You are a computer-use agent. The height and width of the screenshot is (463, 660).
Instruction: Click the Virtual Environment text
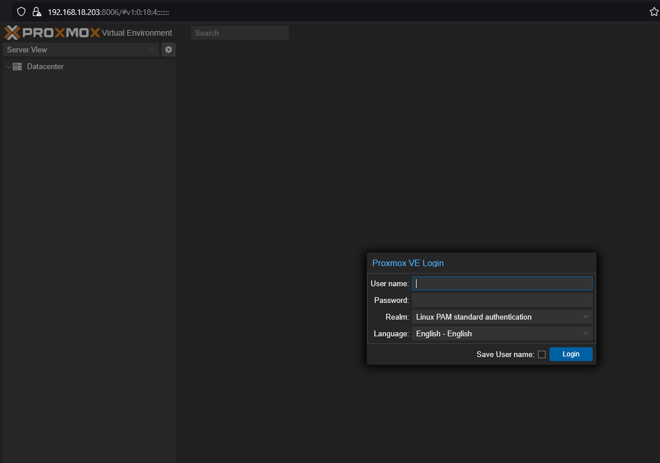pyautogui.click(x=137, y=33)
